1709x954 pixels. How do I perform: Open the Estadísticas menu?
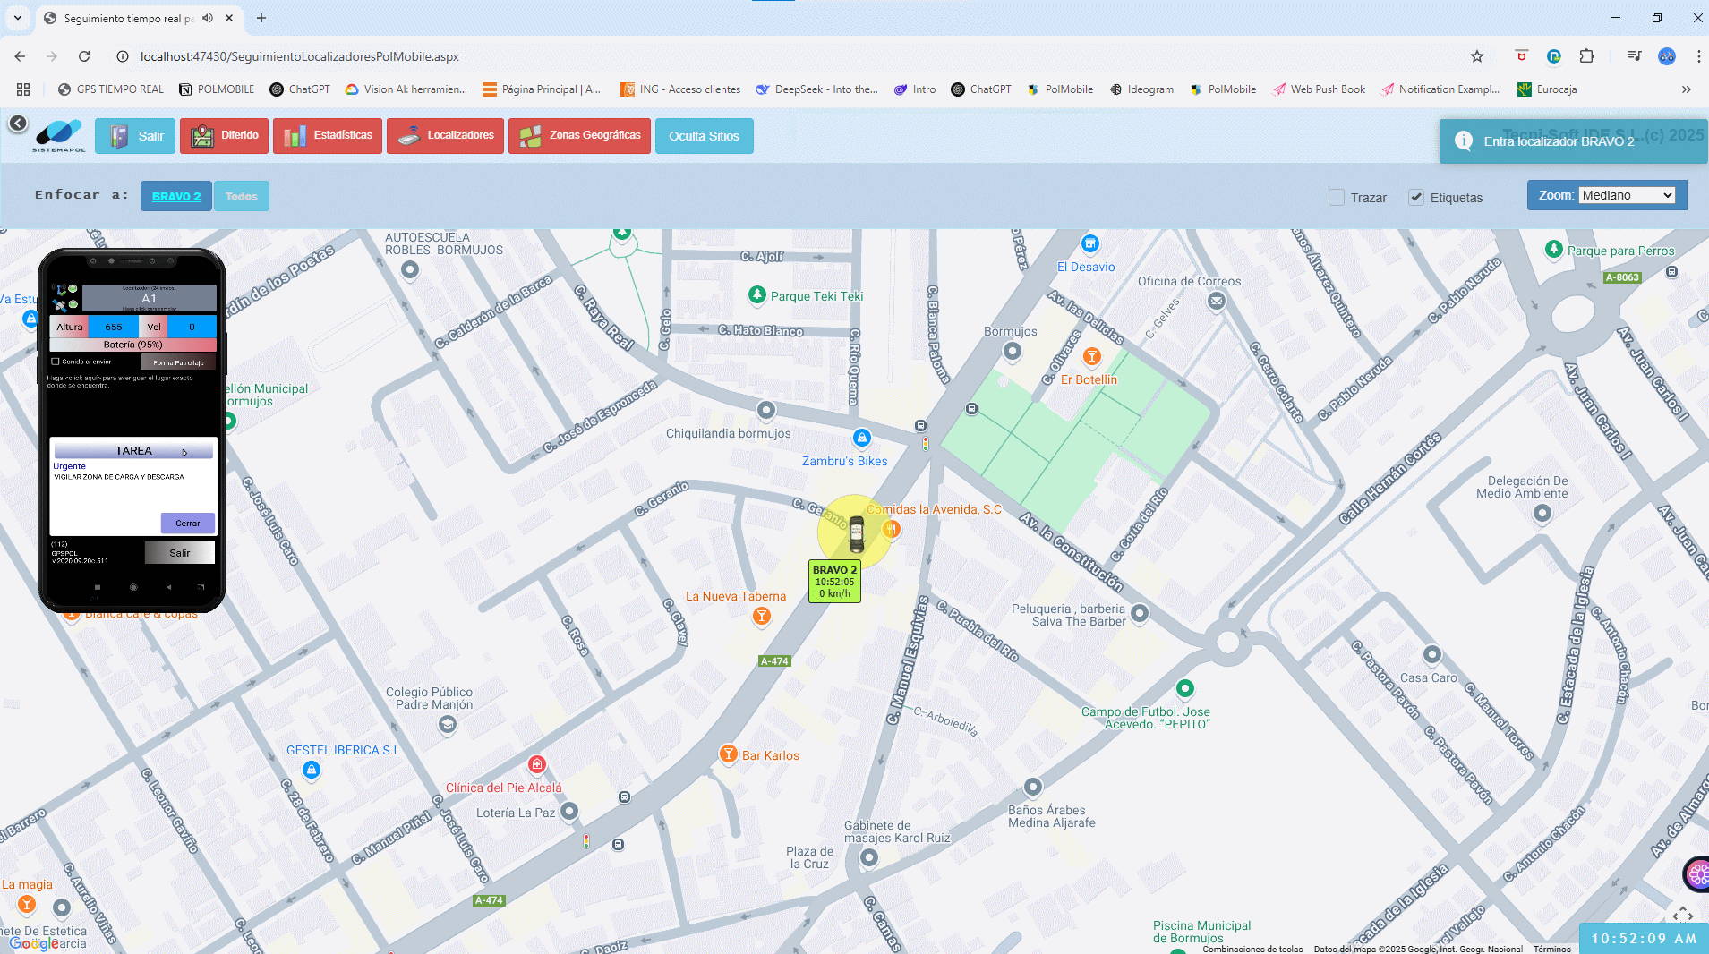pos(328,136)
